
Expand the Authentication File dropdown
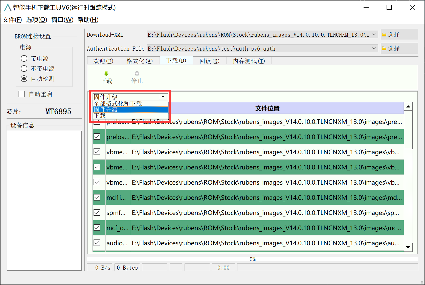click(x=374, y=49)
